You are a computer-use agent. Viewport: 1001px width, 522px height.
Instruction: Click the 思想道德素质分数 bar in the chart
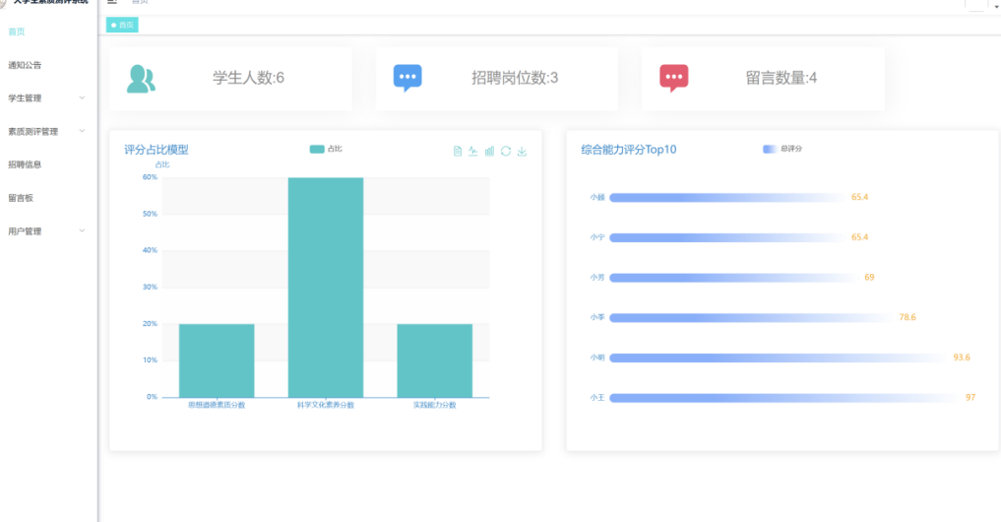217,360
